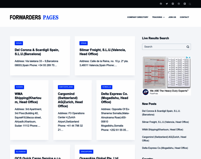Open the Pinterest icon in top bar

179,4
